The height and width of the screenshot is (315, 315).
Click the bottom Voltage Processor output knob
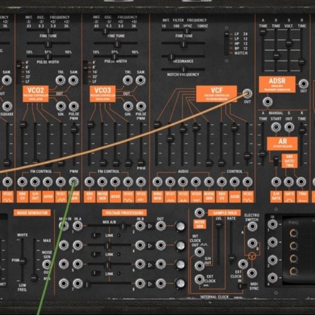coord(180,283)
